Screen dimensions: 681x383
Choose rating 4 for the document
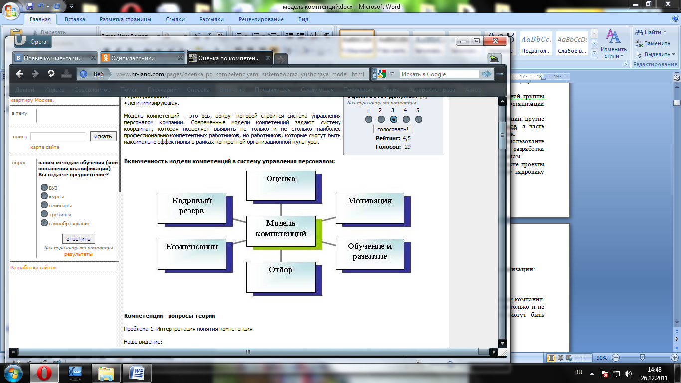(x=406, y=119)
